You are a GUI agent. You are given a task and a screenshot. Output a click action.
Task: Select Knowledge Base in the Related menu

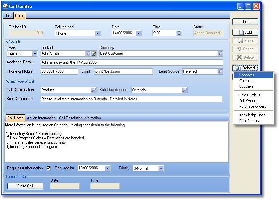(254, 115)
